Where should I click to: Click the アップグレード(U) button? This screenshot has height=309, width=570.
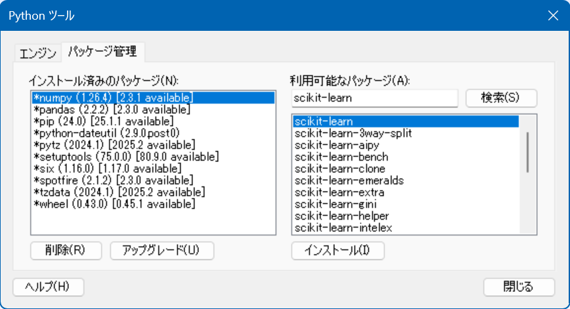(162, 251)
